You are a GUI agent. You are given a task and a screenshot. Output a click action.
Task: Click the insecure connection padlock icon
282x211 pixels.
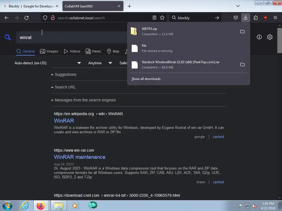click(53, 18)
